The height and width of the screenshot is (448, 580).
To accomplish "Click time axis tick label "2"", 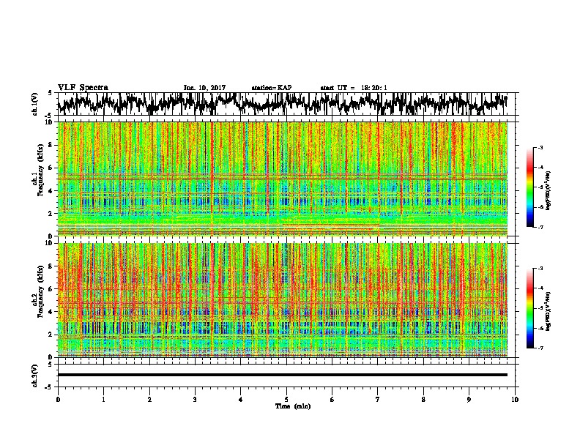I will tap(149, 400).
